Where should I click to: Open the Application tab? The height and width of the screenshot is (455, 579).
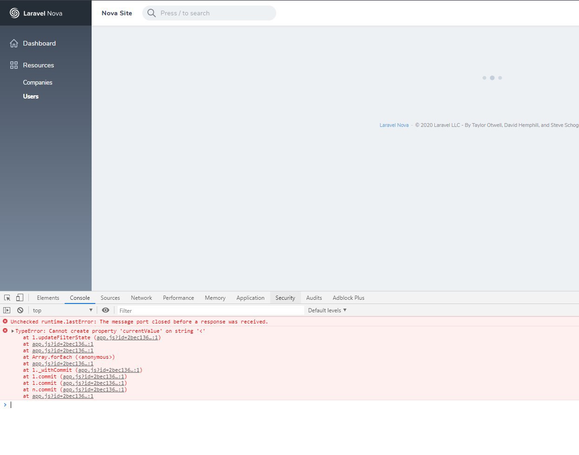click(250, 297)
